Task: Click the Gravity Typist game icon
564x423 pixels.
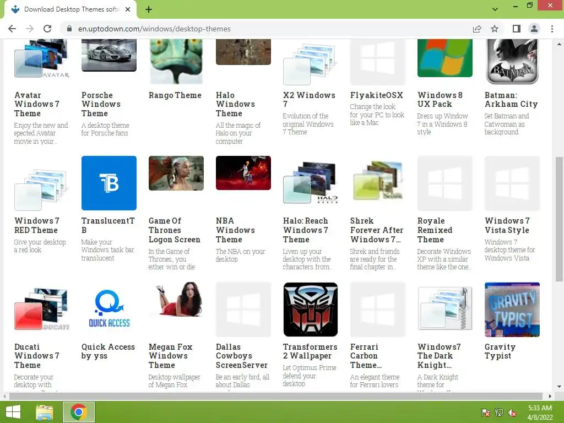Action: click(x=512, y=310)
